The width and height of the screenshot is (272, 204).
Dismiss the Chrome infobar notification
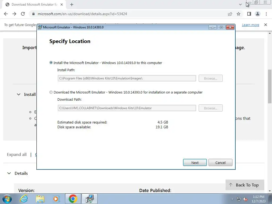click(266, 25)
